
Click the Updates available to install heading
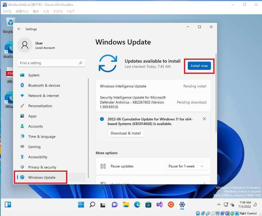tap(153, 61)
